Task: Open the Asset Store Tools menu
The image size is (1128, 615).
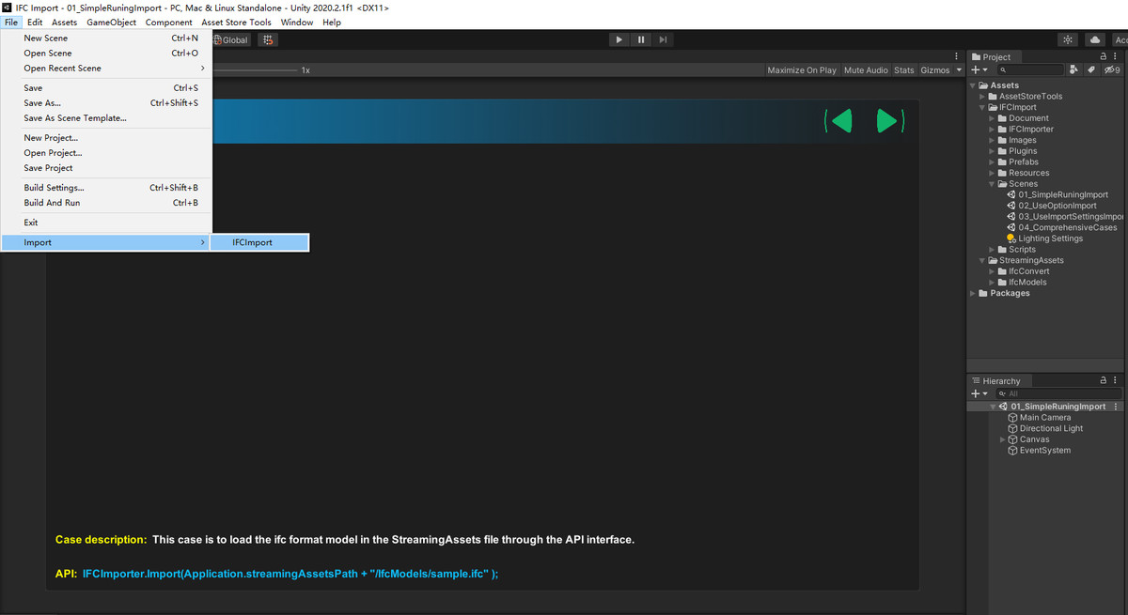Action: (x=236, y=23)
